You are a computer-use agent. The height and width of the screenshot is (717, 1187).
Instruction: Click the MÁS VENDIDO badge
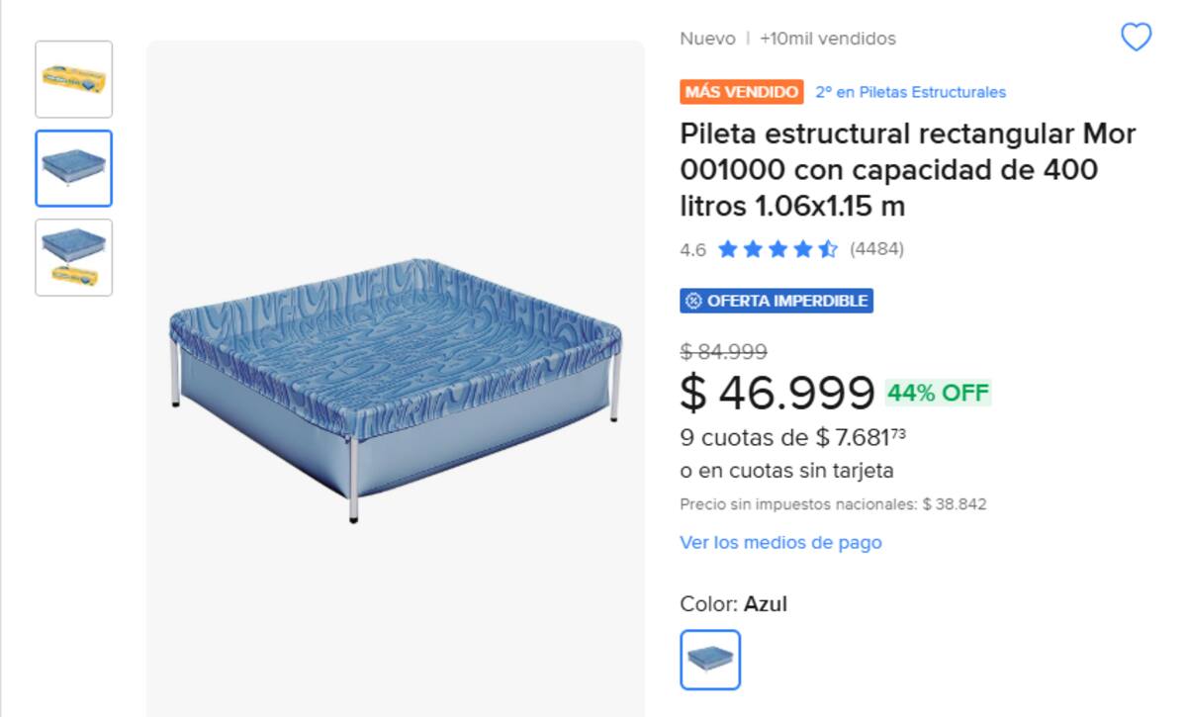pos(741,91)
